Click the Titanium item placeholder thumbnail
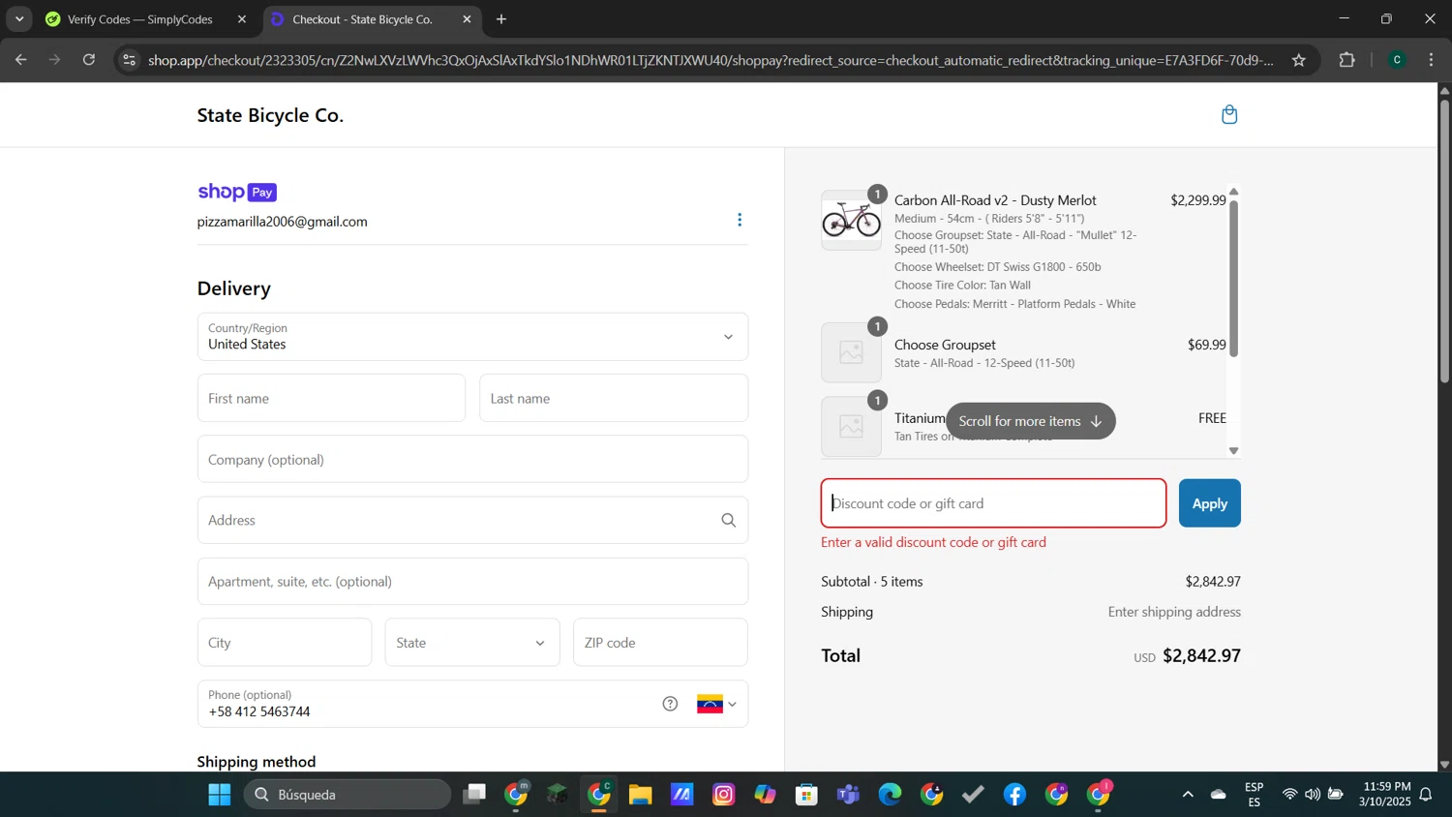 click(851, 426)
